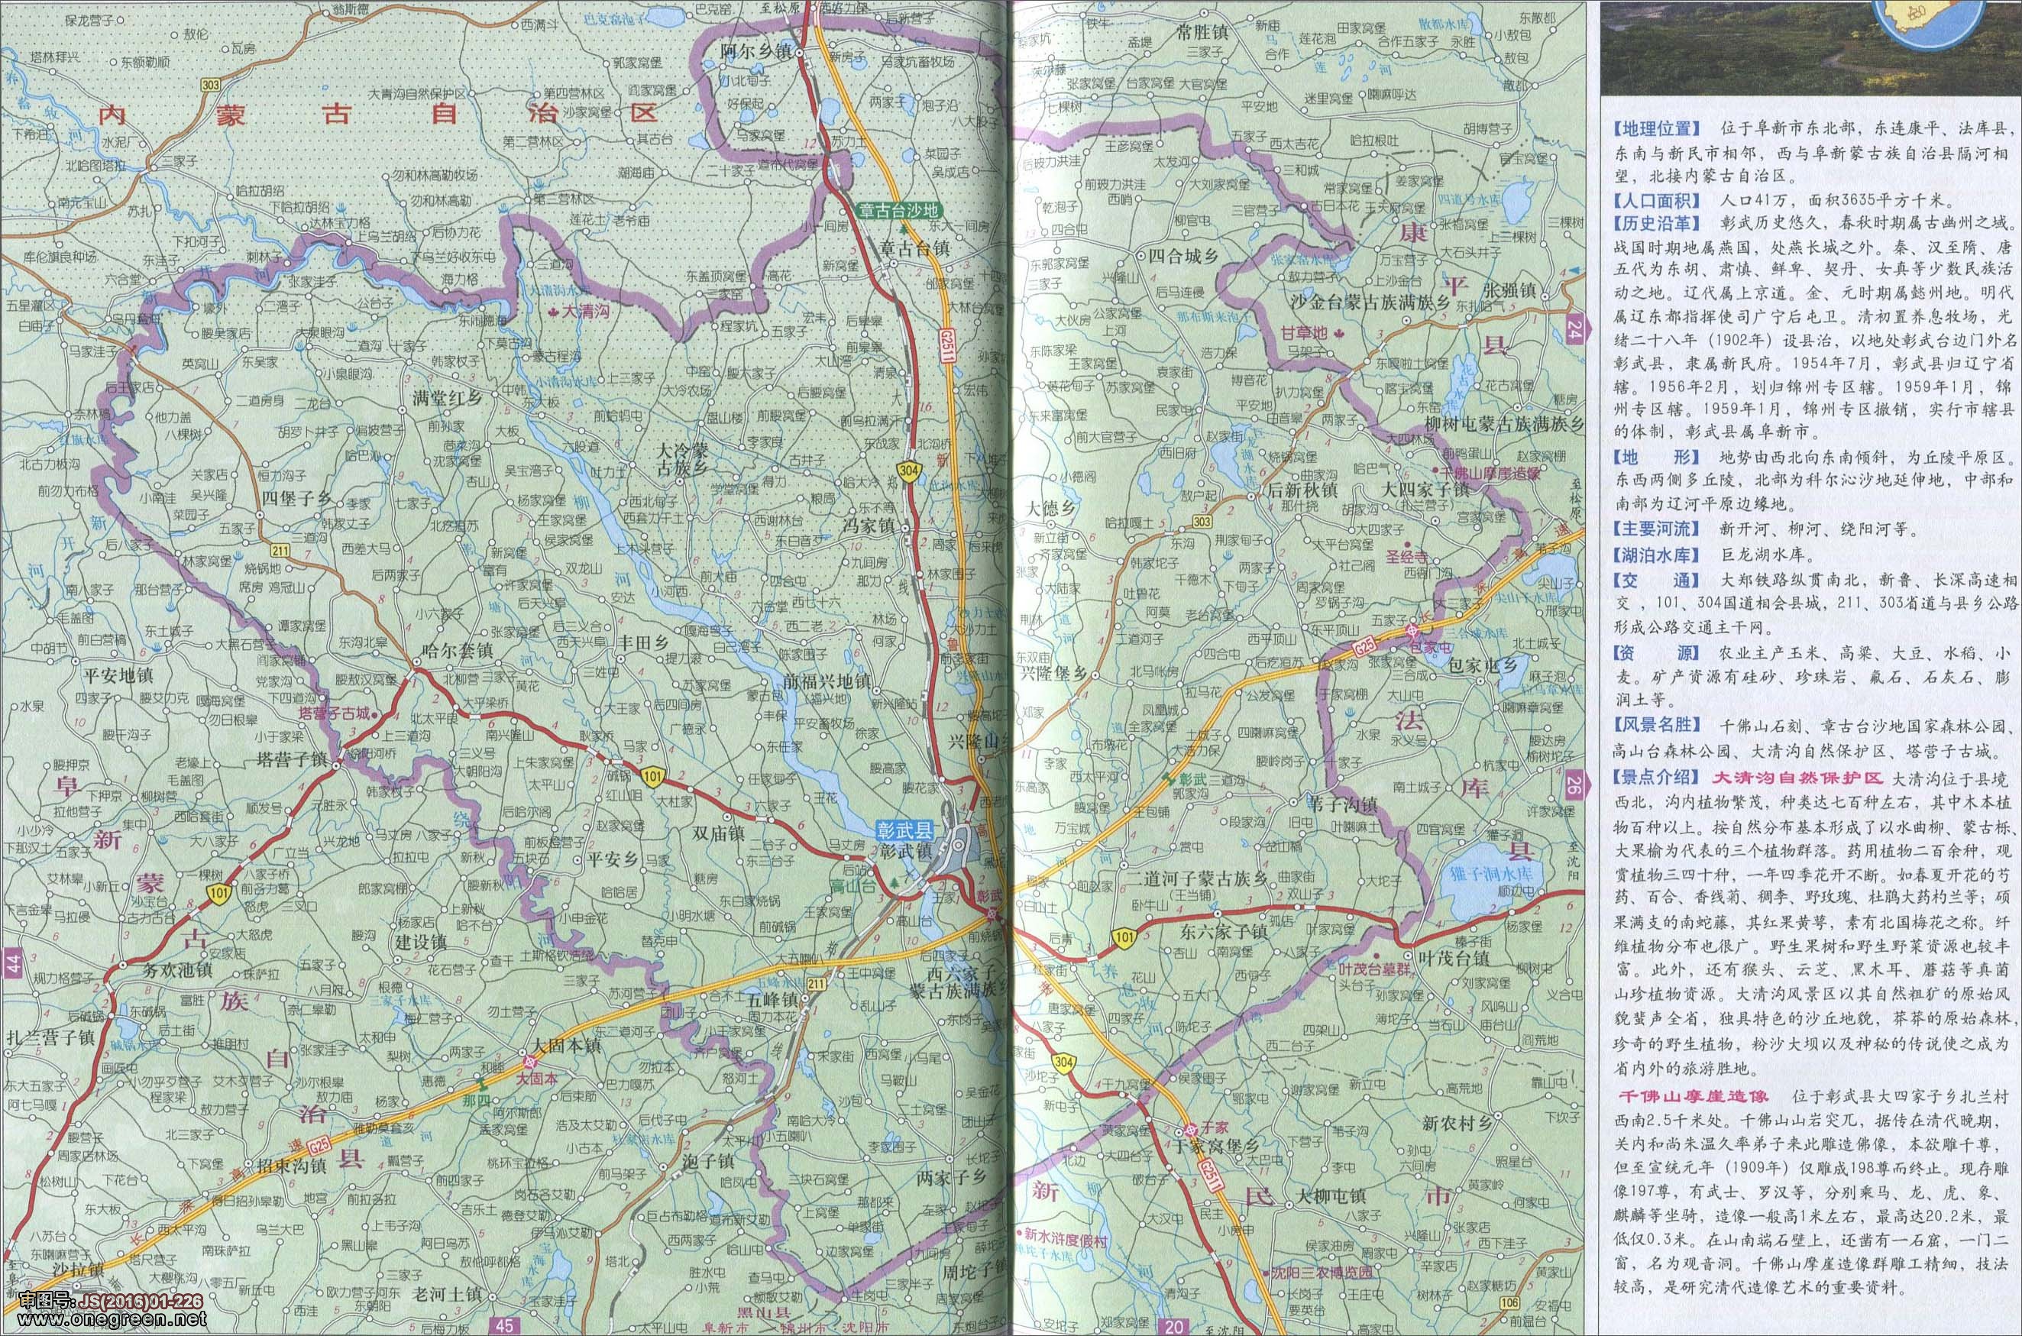Click the 包家屯 expressway interchange icon

(x=1412, y=632)
